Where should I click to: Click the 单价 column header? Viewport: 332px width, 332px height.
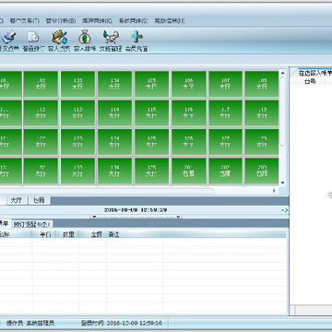tap(45, 234)
